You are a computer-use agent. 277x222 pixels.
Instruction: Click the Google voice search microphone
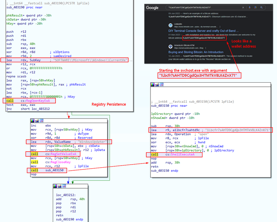pos(250,7)
